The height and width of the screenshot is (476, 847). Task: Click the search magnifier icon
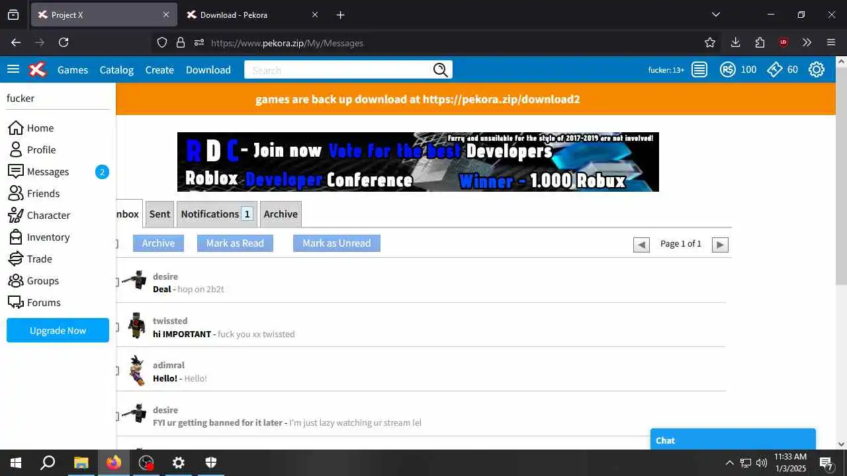(x=441, y=70)
